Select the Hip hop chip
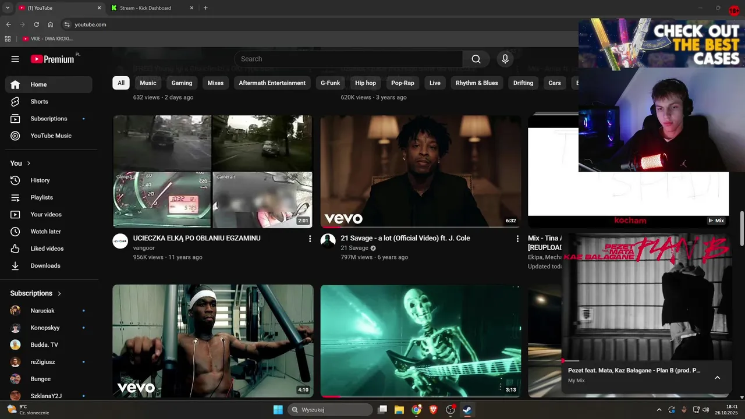Image resolution: width=745 pixels, height=419 pixels. point(366,83)
